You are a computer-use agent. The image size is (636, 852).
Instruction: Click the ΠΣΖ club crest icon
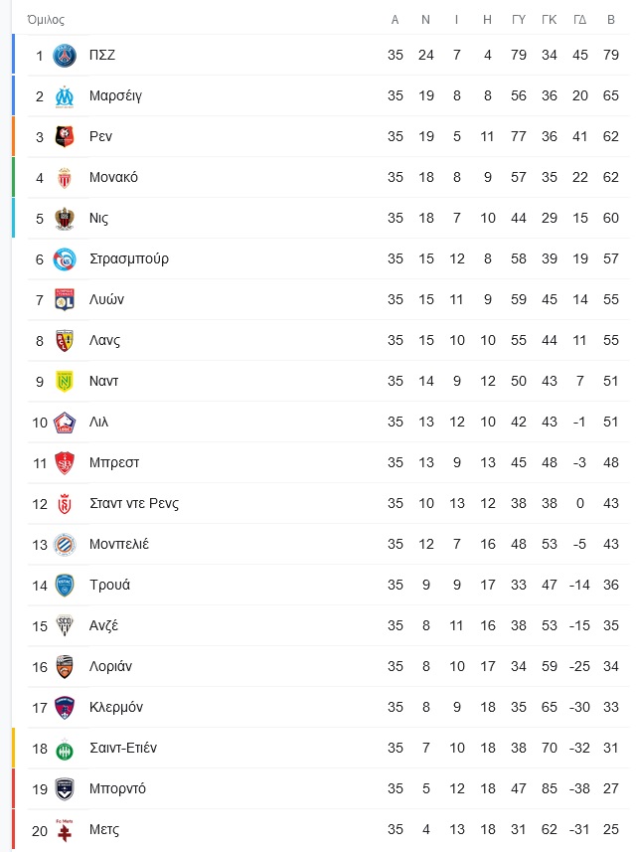click(x=65, y=56)
